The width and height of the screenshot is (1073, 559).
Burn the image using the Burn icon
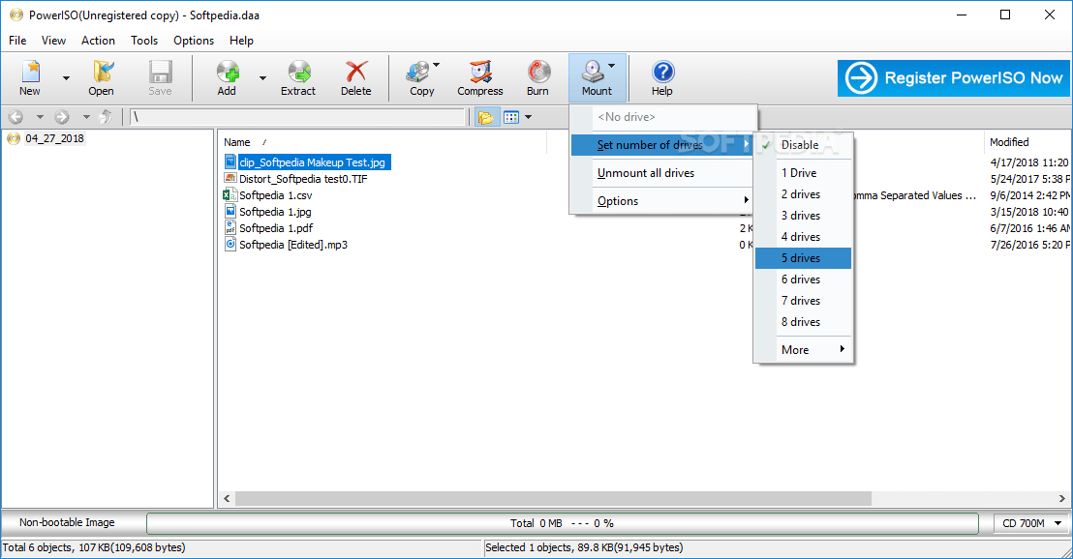tap(537, 77)
